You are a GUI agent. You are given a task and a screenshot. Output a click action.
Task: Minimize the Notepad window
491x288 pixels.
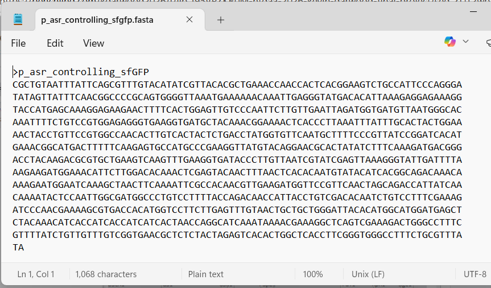[473, 11]
